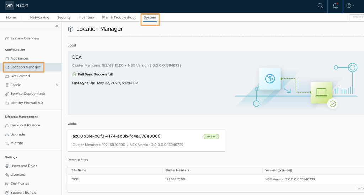Screen dimensions: 364x195
Task: Open Identity Firewall AD page
Action: [x=26, y=103]
